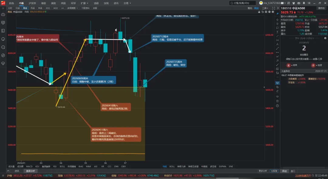
Task: Click the hamburger icon at bottom left
Action: coord(3,176)
